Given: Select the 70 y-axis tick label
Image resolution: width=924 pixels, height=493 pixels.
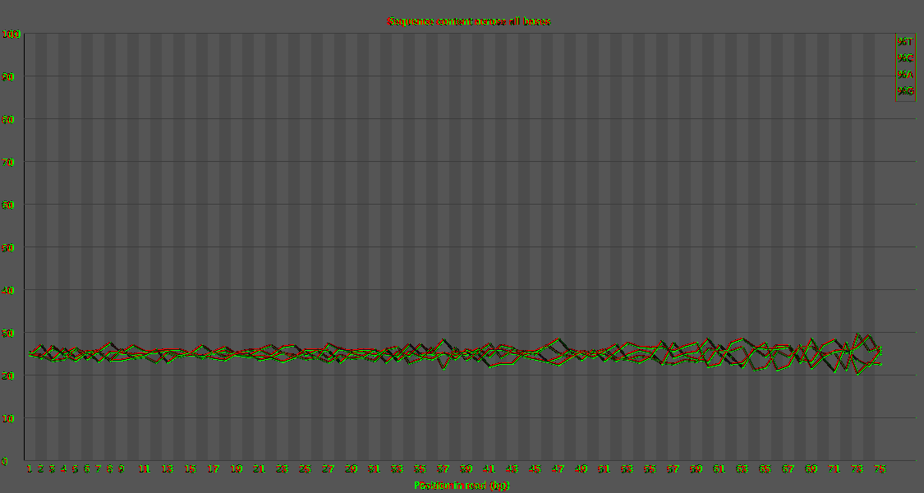Looking at the screenshot, I should [7, 162].
